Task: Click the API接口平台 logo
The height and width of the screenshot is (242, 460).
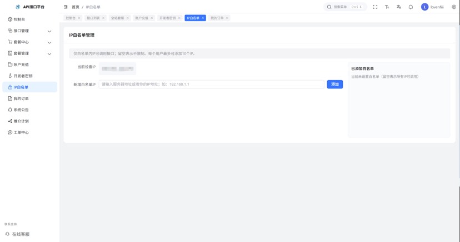Action: tap(30, 7)
